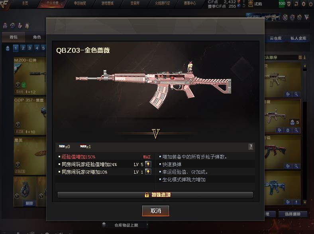Click the question mark help icon
Viewport: 314px width, 234px height.
click(x=251, y=147)
